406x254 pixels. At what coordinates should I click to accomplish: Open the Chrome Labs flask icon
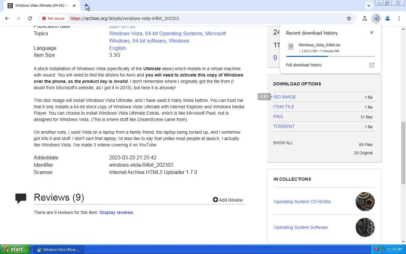point(365,18)
